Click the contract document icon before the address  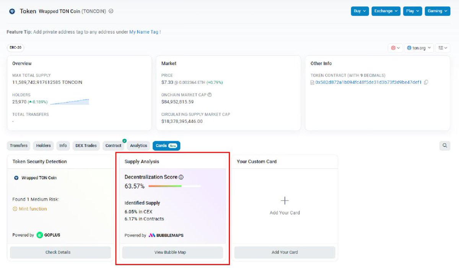(312, 82)
